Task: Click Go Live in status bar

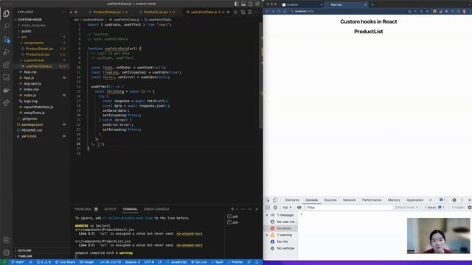Action: pyautogui.click(x=199, y=262)
